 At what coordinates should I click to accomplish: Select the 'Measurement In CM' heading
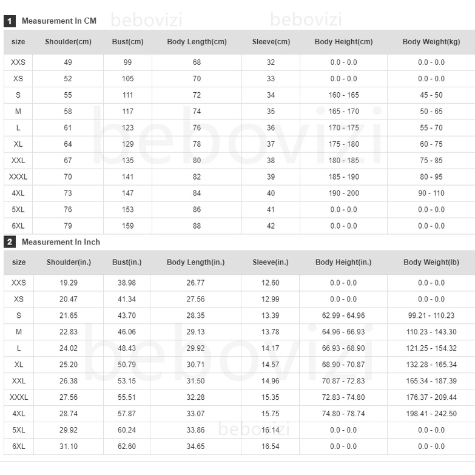tap(59, 21)
